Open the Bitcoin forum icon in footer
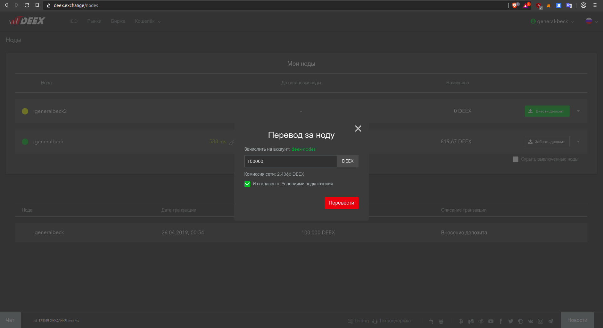This screenshot has height=328, width=603. pyautogui.click(x=461, y=321)
